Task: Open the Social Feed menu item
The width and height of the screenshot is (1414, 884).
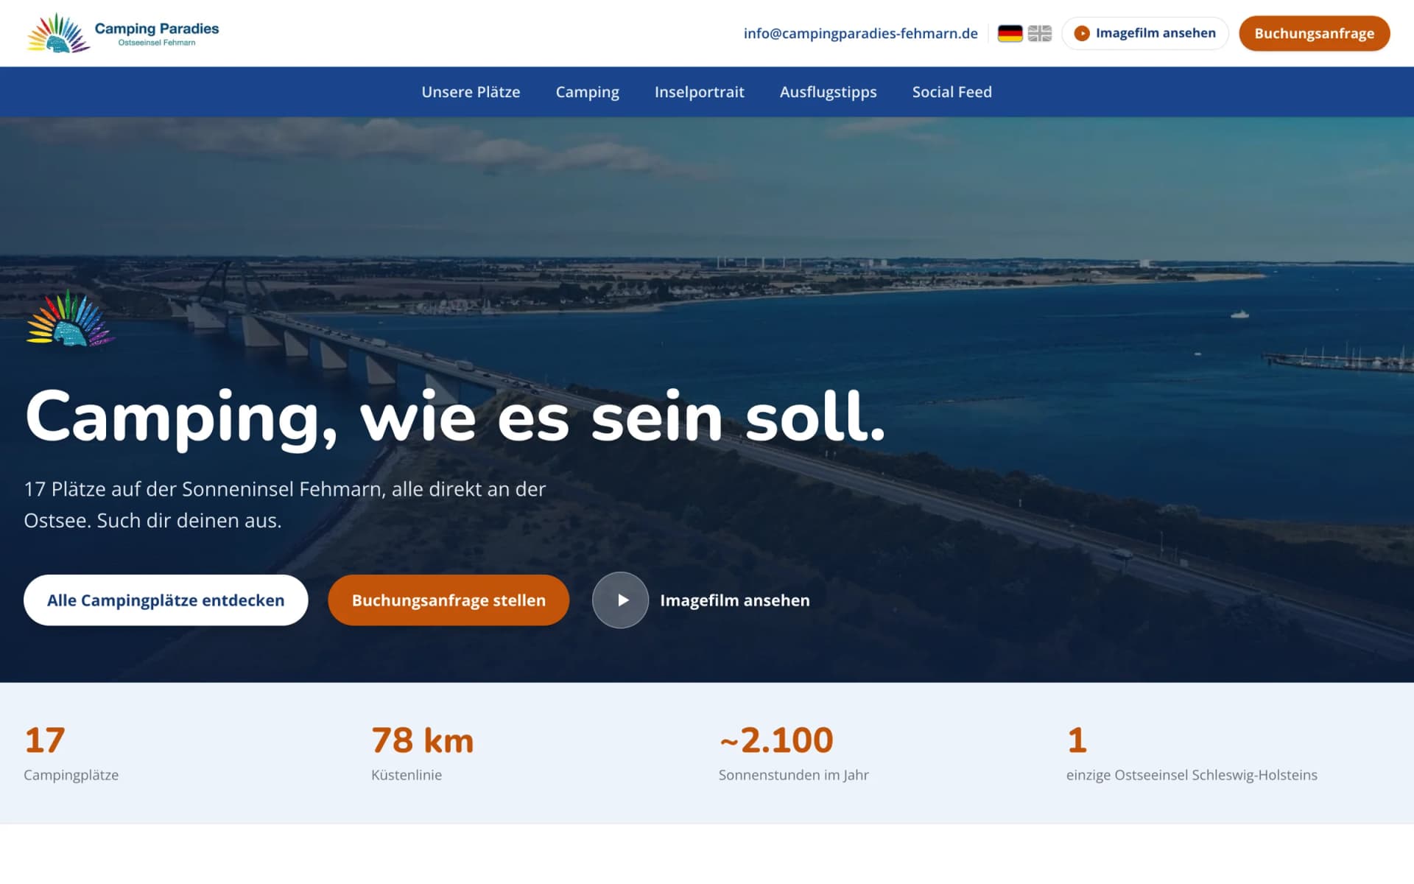Action: 952,92
